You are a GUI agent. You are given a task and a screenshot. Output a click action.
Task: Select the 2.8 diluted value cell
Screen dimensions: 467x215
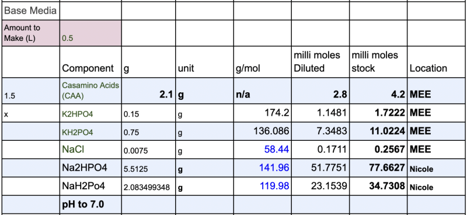point(320,91)
